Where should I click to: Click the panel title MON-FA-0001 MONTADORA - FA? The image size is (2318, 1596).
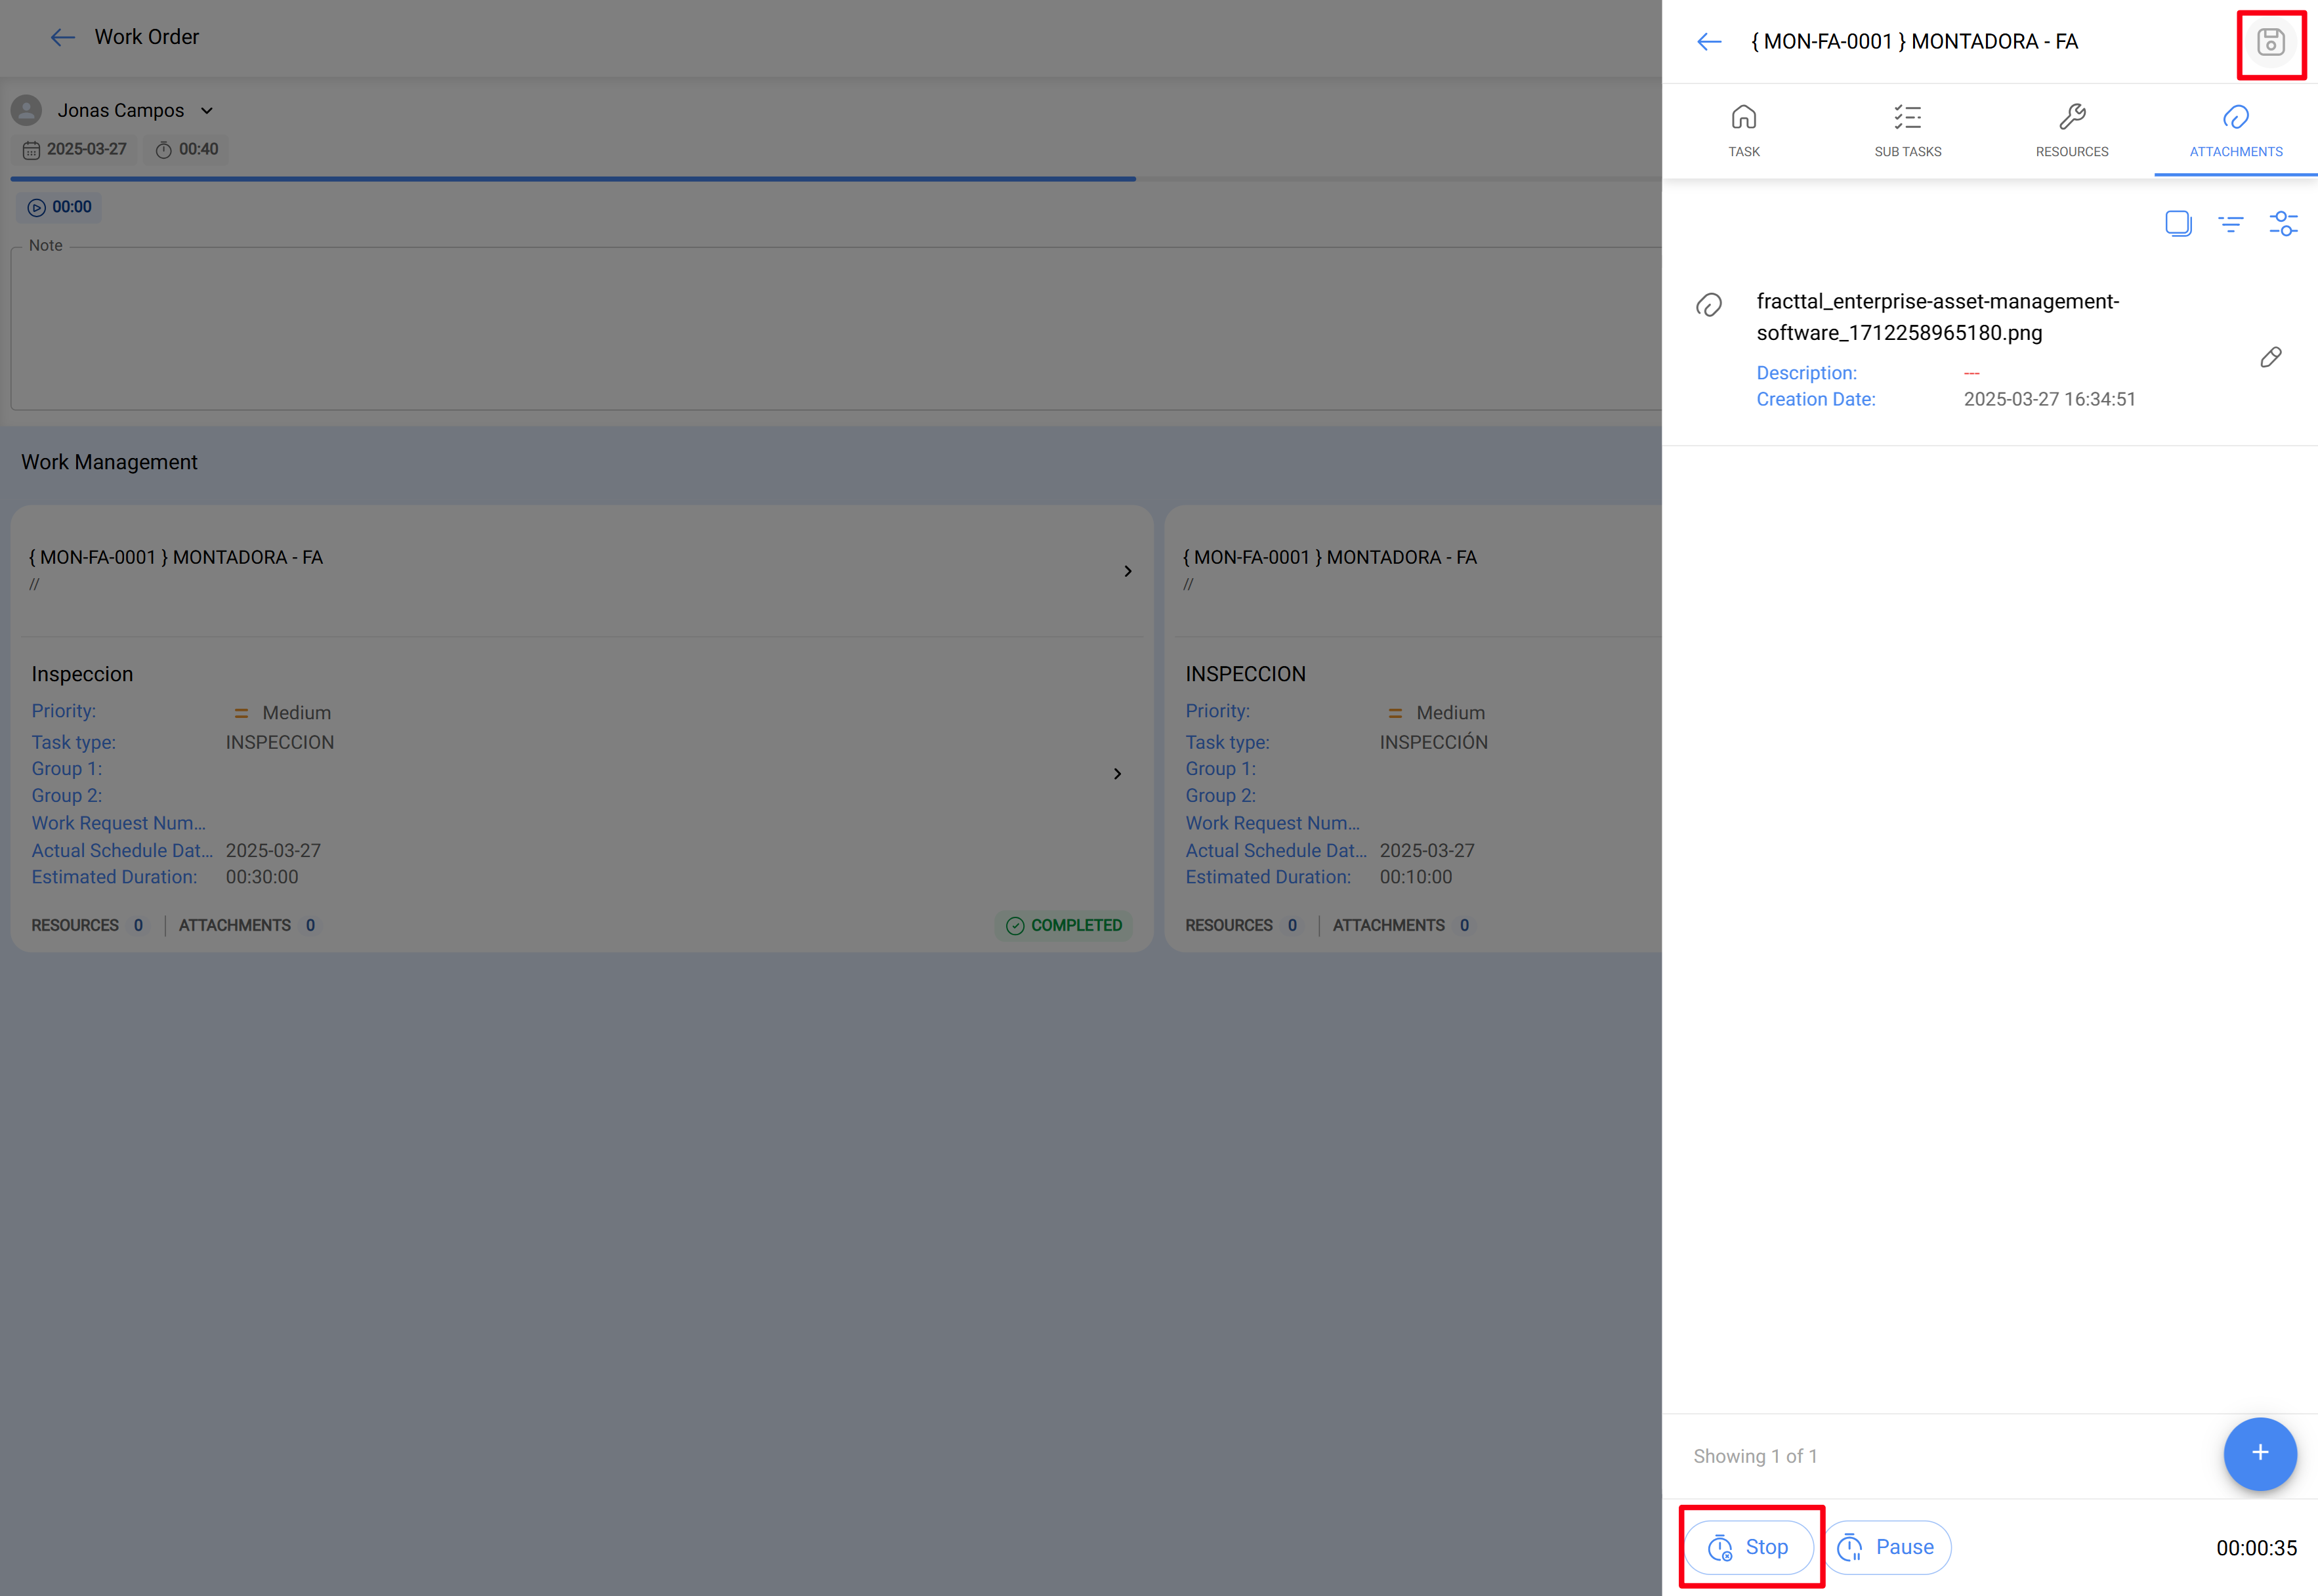click(1914, 42)
